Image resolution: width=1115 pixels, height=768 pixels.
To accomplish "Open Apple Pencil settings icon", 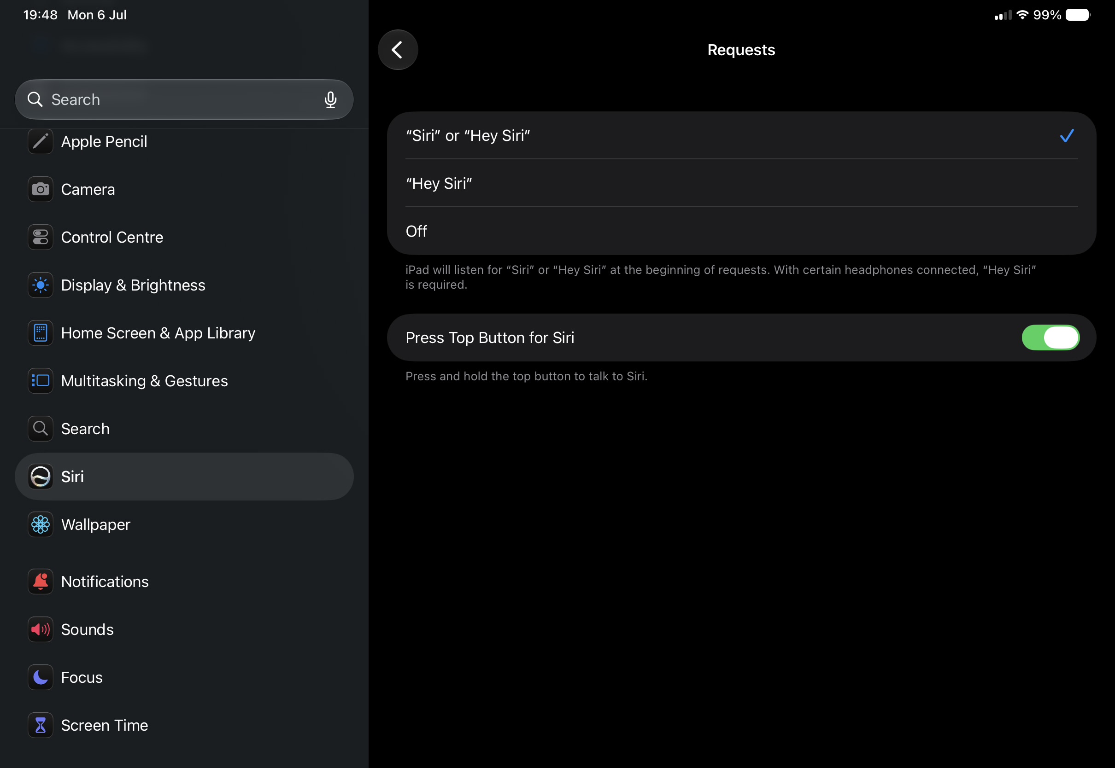I will 41,141.
